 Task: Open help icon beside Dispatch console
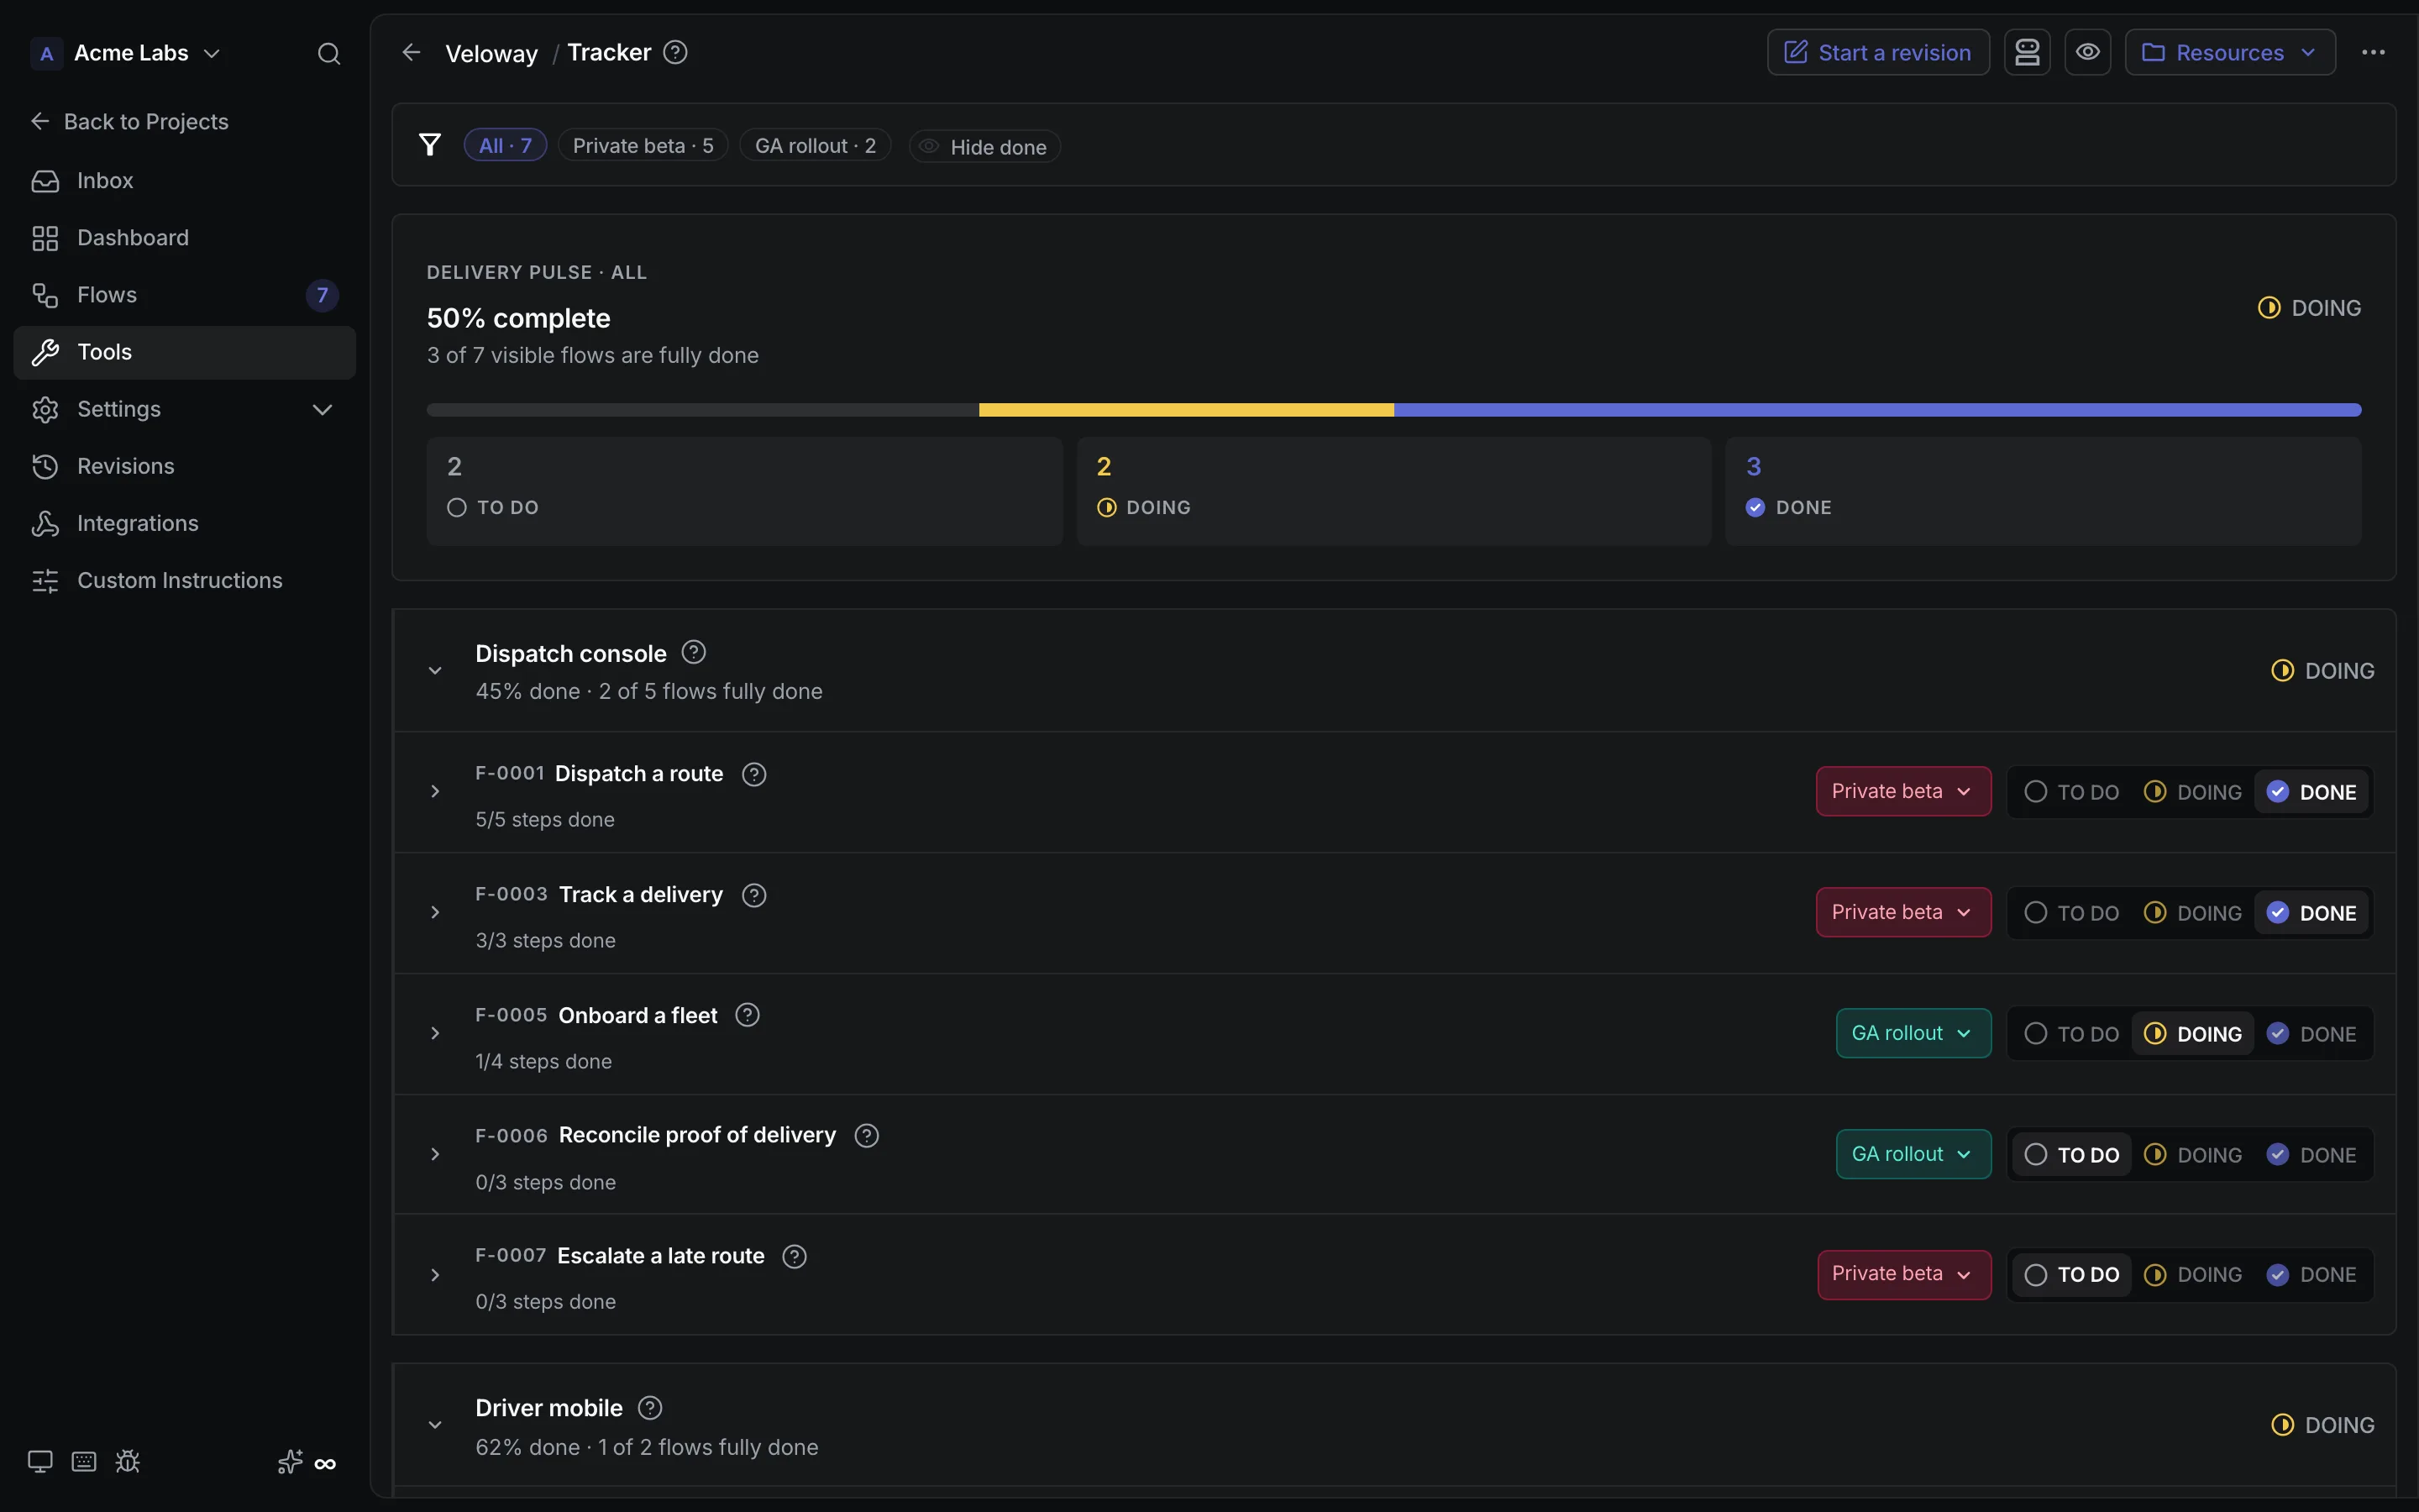click(694, 652)
